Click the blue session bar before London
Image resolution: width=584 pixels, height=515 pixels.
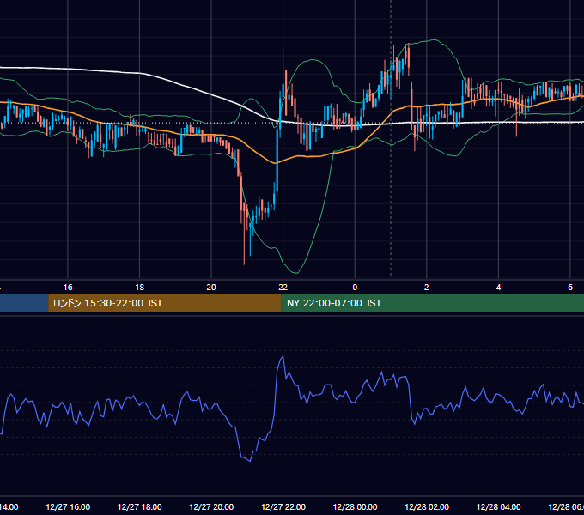tap(24, 303)
